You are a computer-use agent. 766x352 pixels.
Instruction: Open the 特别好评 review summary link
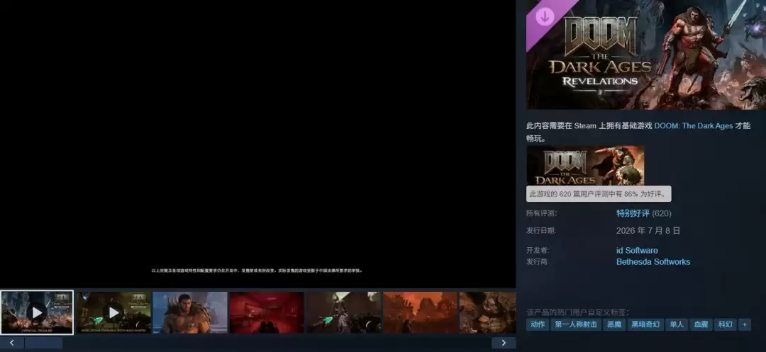633,213
